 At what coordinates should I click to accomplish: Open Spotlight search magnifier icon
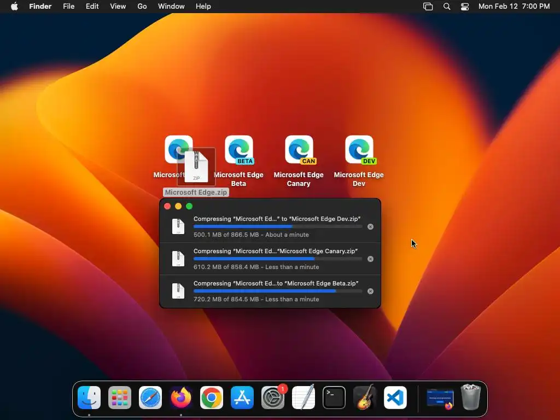click(x=446, y=7)
